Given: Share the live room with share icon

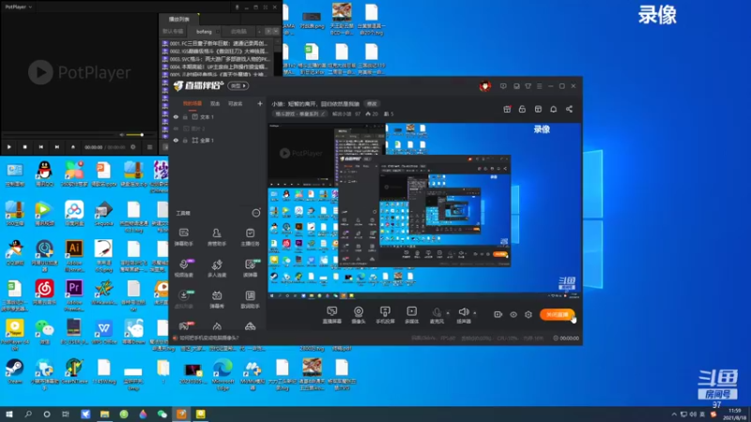Looking at the screenshot, I should [569, 109].
